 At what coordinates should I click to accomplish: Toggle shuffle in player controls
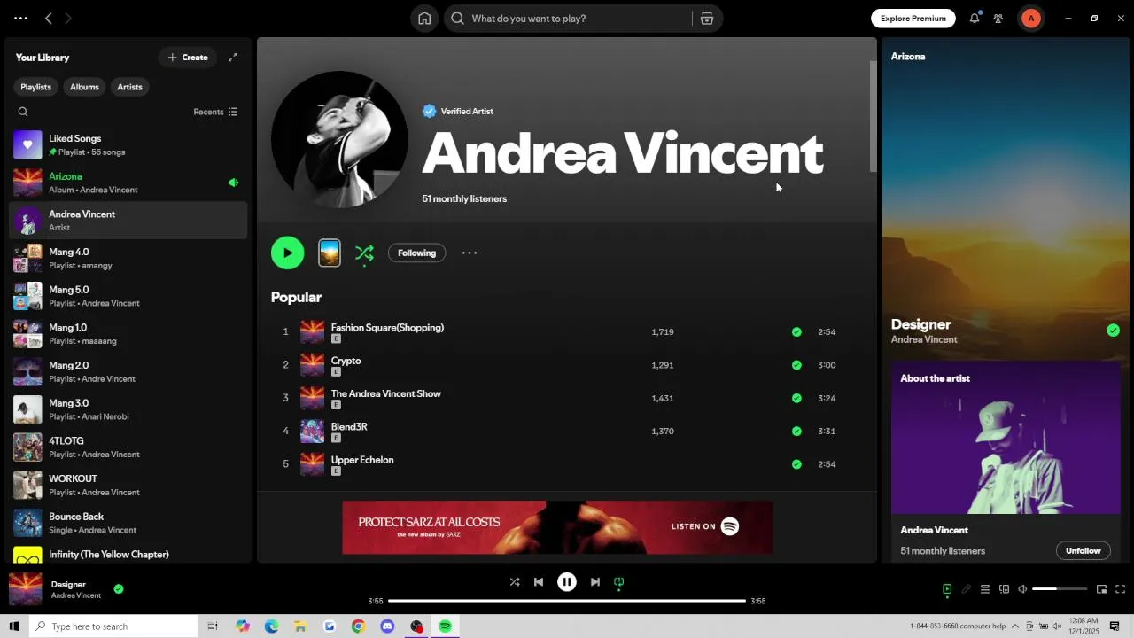[x=515, y=582]
